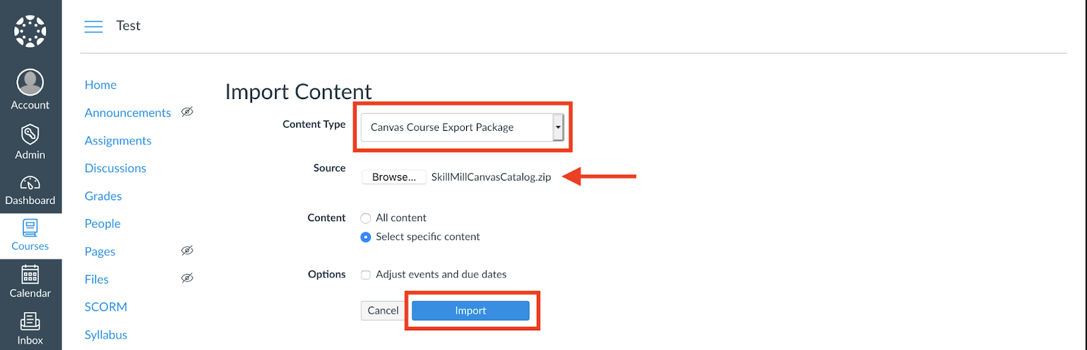The height and width of the screenshot is (350, 1087).
Task: Open the Calendar icon
Action: [x=30, y=274]
